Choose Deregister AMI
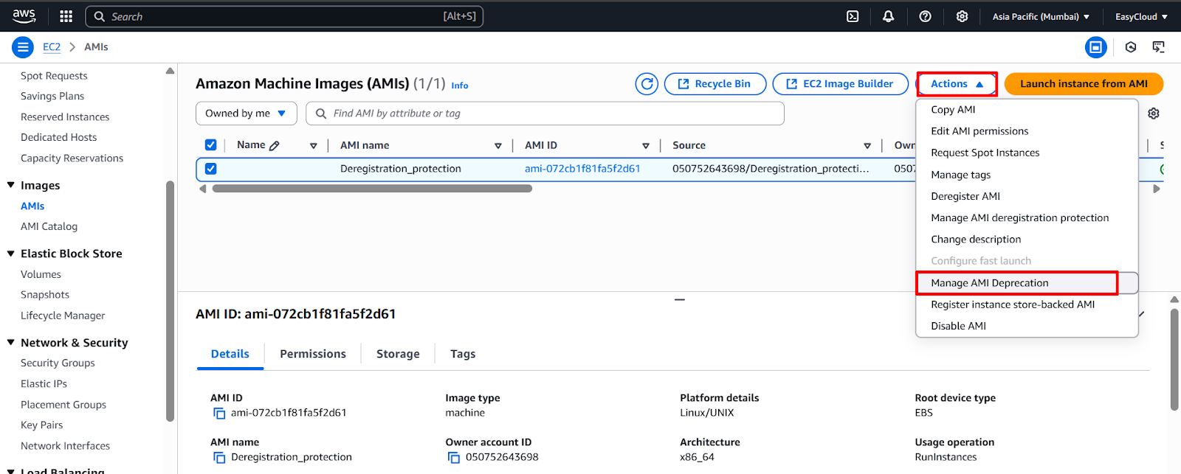Image resolution: width=1181 pixels, height=474 pixels. 1027,196
